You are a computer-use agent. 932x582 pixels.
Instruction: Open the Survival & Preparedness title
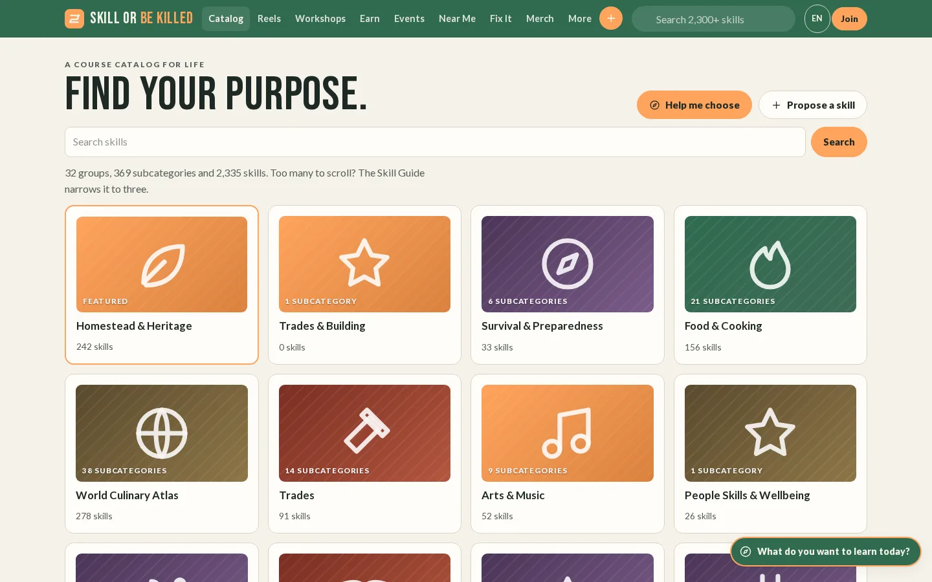(x=542, y=326)
